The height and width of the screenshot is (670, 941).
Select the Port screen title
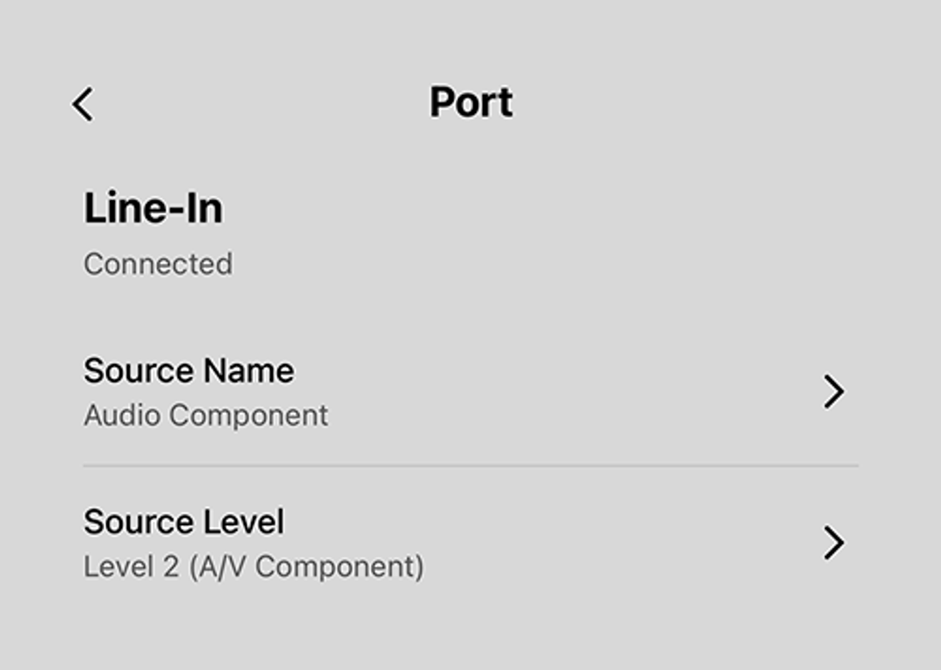pyautogui.click(x=470, y=102)
